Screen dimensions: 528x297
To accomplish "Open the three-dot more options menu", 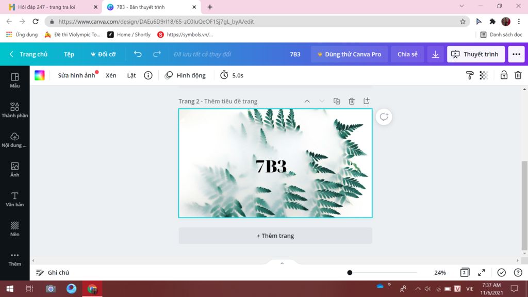I will [x=516, y=54].
